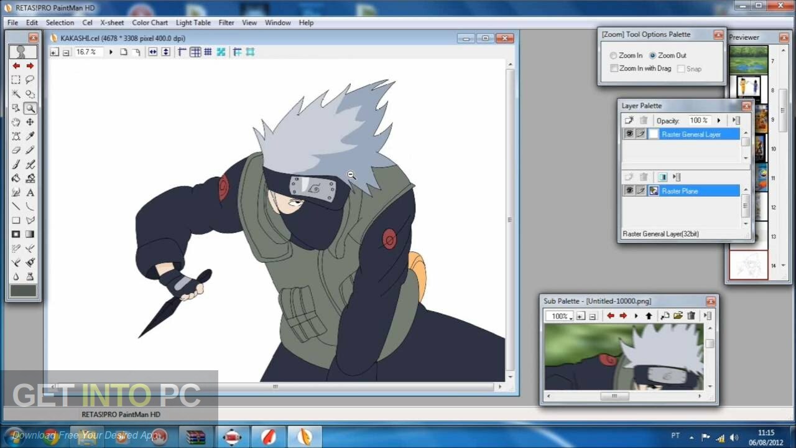Screen dimensions: 796x448
Task: Hide the Raster Plane eye icon
Action: click(629, 191)
